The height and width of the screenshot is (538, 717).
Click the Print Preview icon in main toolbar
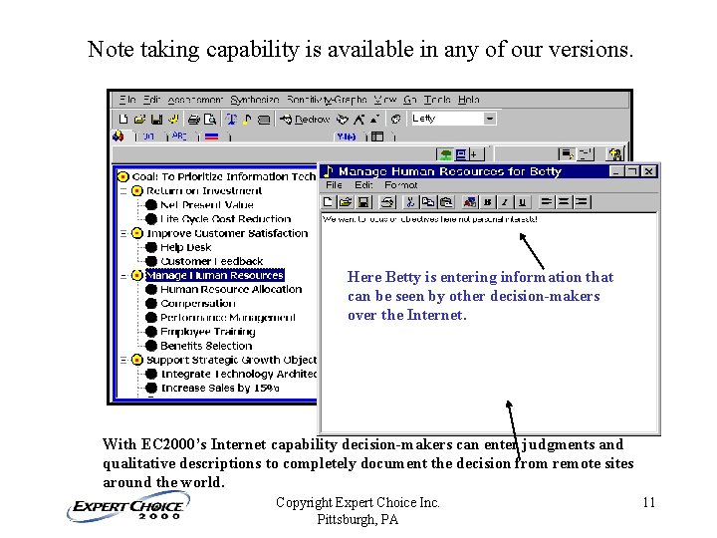point(210,120)
